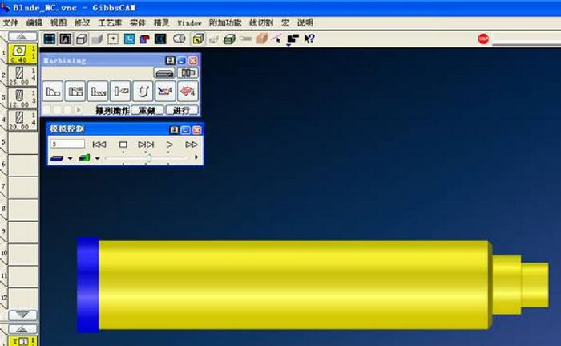
Task: Open the 文件 menu
Action: point(10,23)
